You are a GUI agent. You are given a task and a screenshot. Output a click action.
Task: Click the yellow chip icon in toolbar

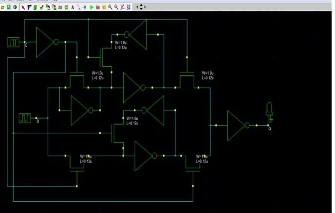pyautogui.click(x=104, y=8)
